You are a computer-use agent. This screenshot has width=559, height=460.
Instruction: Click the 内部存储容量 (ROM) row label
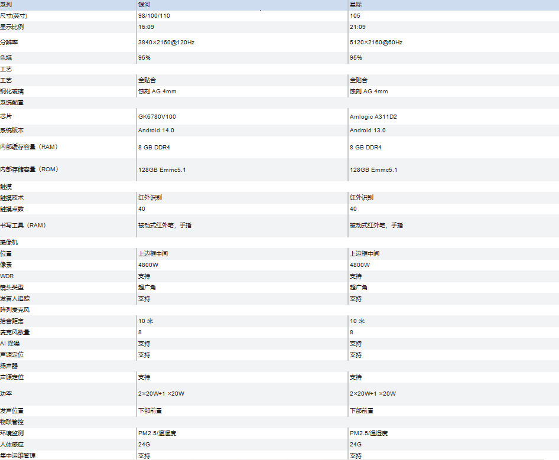(x=29, y=169)
